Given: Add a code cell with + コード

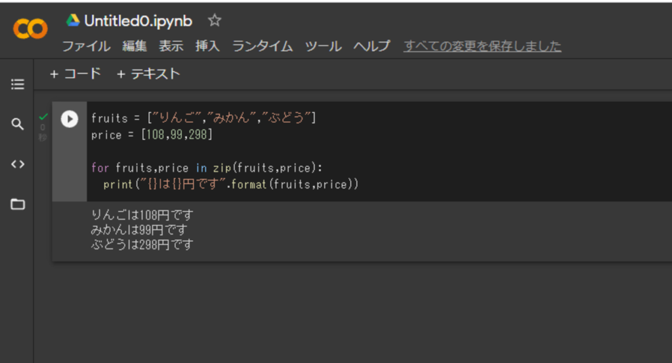Looking at the screenshot, I should coord(75,74).
